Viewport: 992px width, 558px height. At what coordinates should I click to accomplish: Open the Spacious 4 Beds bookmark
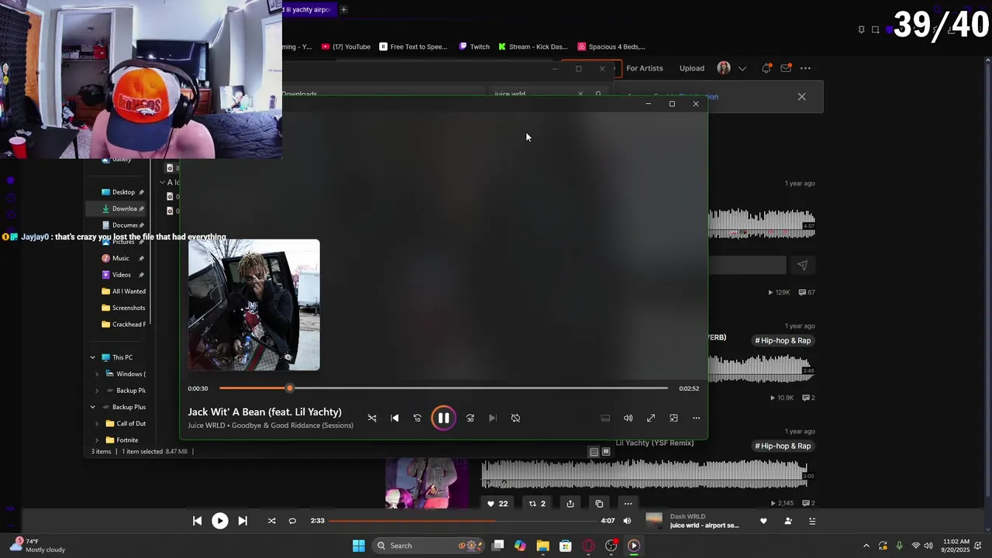611,46
